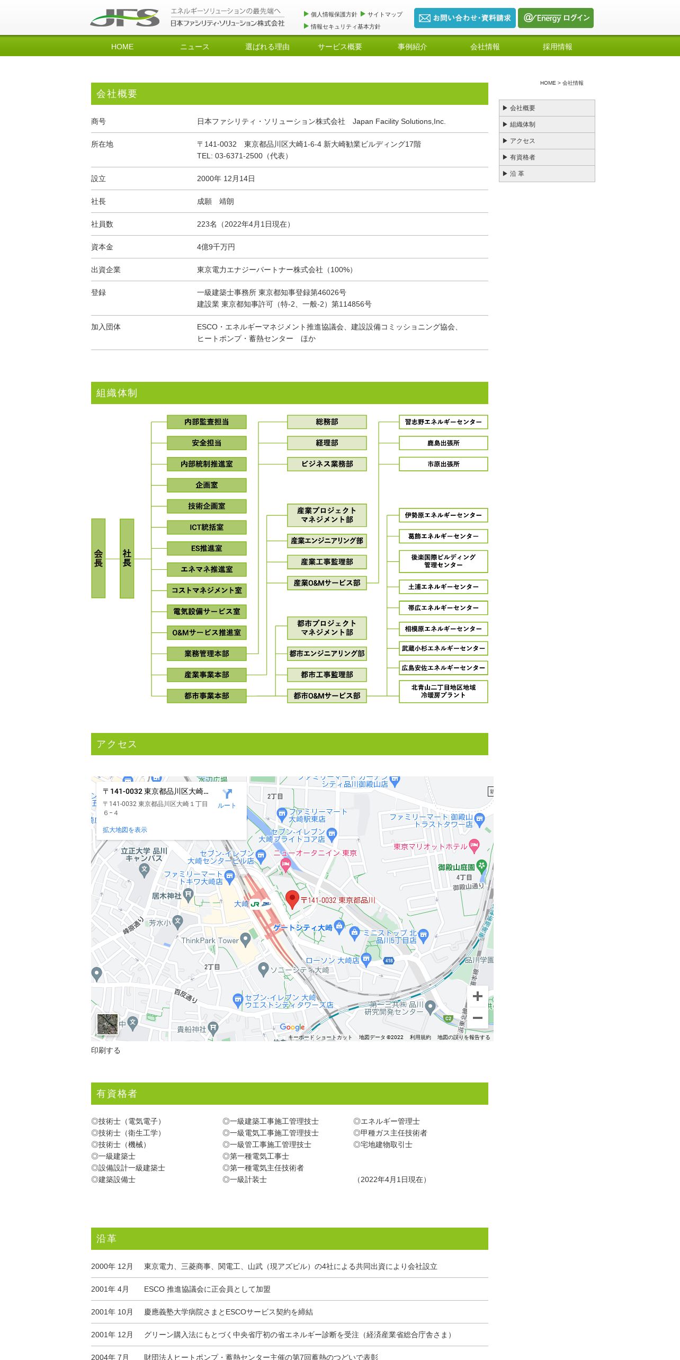The width and height of the screenshot is (680, 1360).
Task: Open ニュース menu item
Action: click(195, 47)
